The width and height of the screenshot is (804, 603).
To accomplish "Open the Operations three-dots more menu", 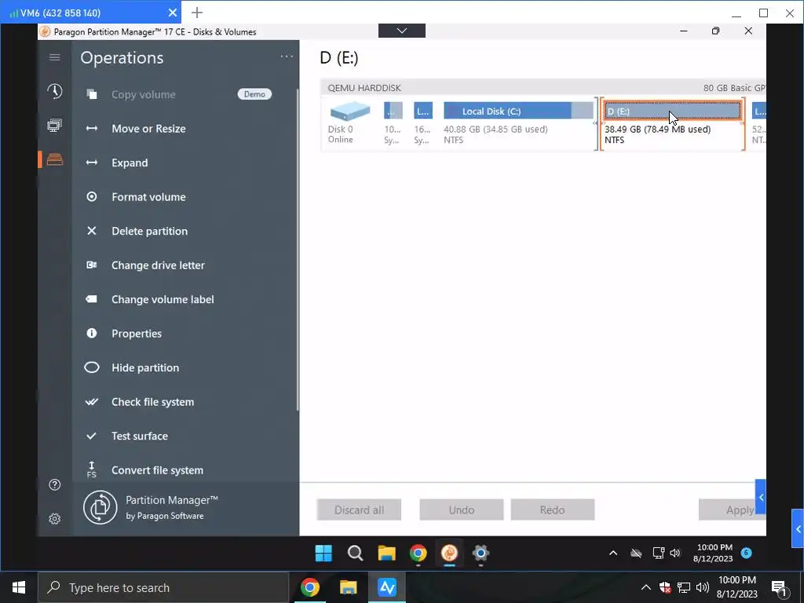I will coord(287,57).
